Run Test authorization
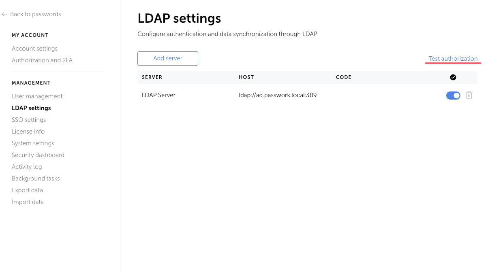This screenshot has height=272, width=490. (x=453, y=58)
